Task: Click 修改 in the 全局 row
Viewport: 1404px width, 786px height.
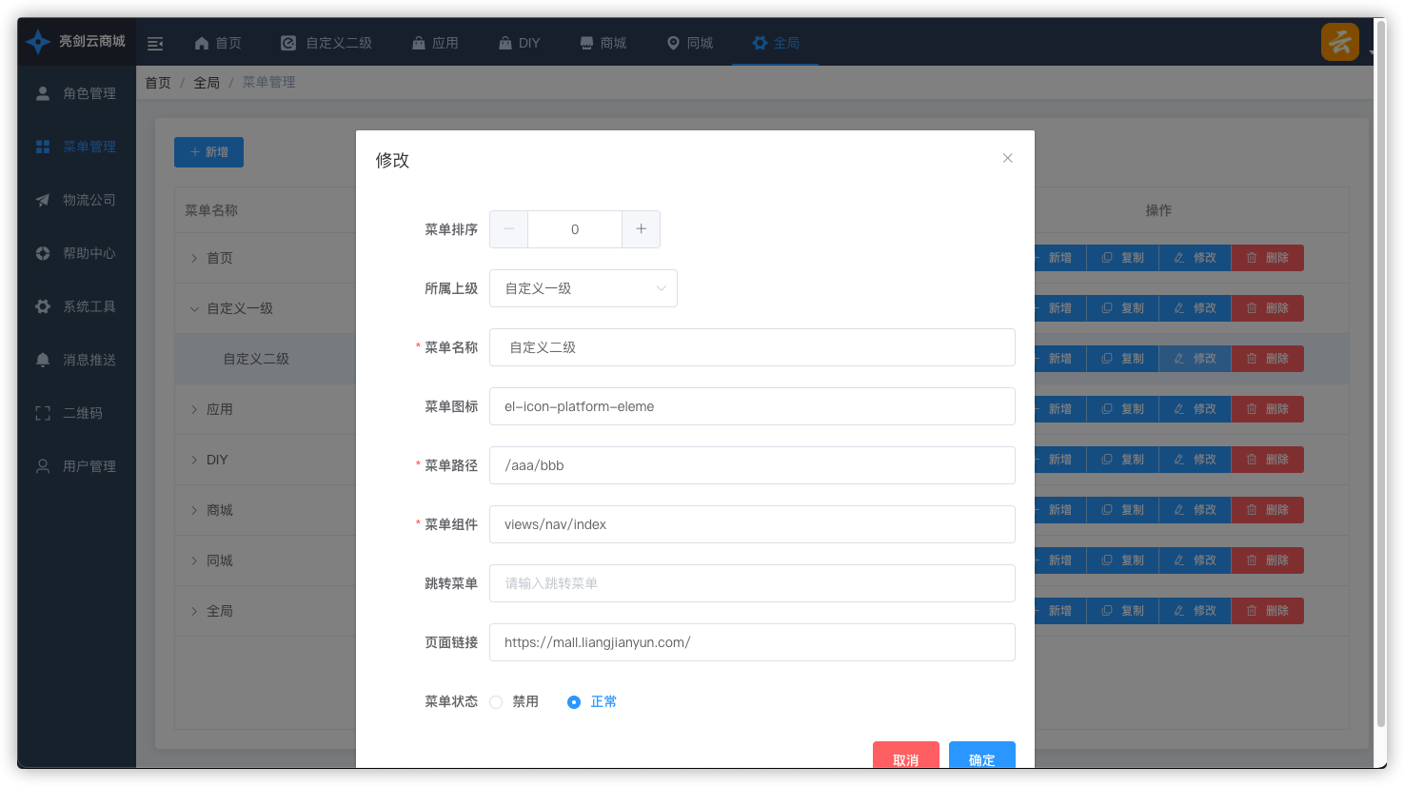Action: (1196, 611)
